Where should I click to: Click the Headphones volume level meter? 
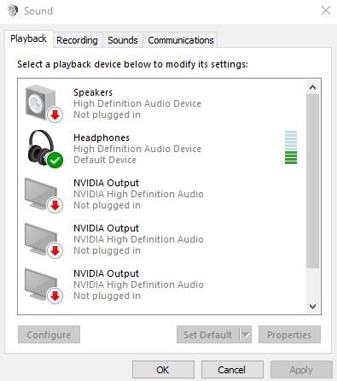tap(291, 147)
